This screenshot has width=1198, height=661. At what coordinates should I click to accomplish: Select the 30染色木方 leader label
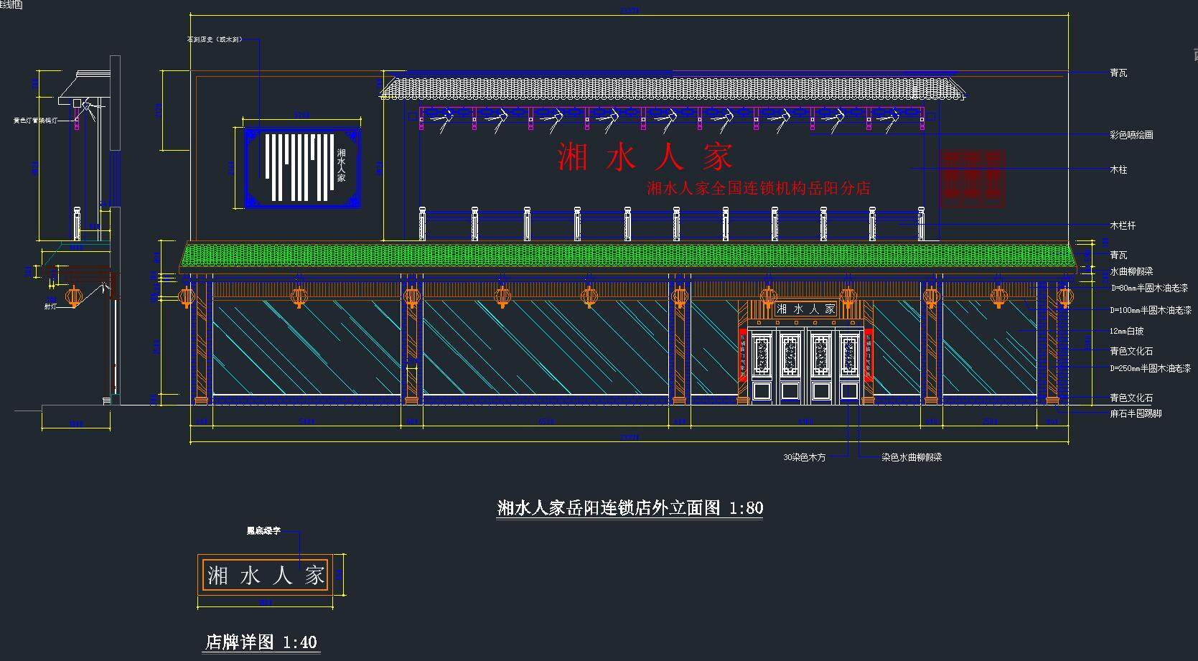pos(804,457)
